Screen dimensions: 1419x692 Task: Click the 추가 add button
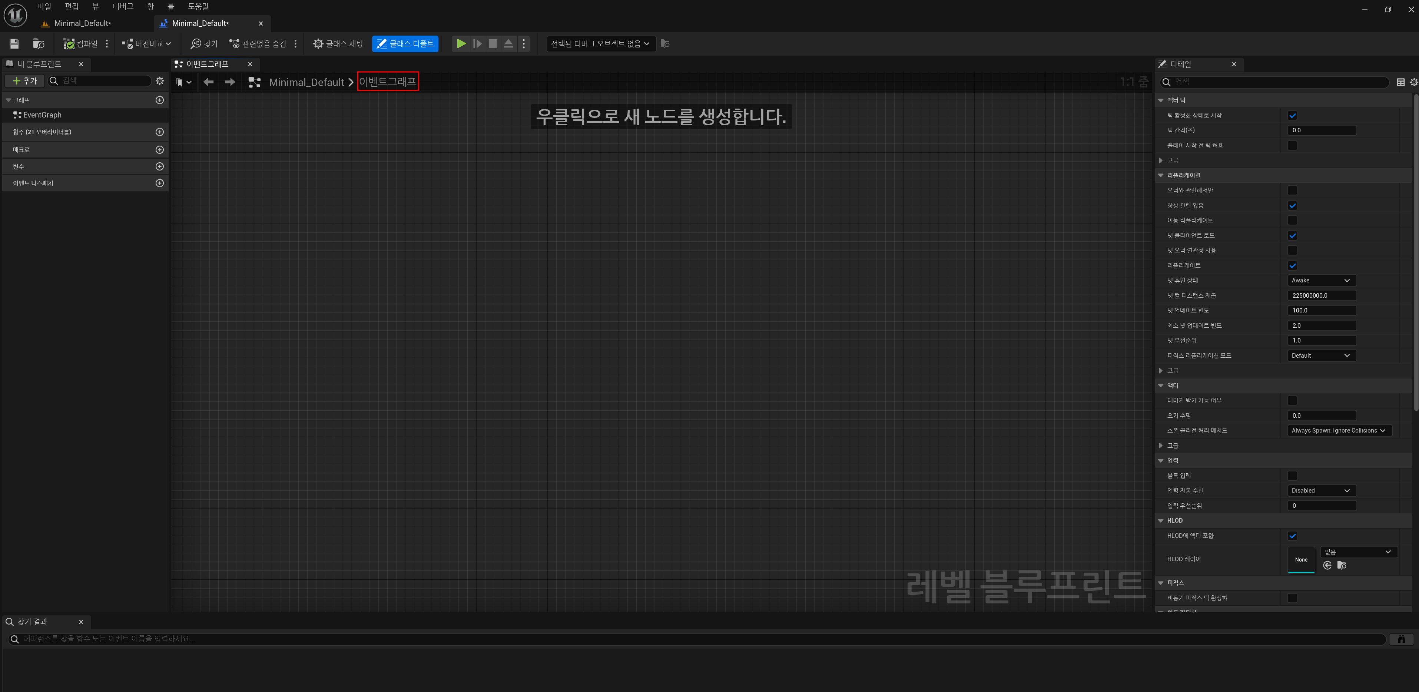[24, 81]
